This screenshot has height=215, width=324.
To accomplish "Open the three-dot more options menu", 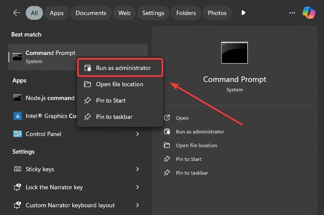I will 292,13.
